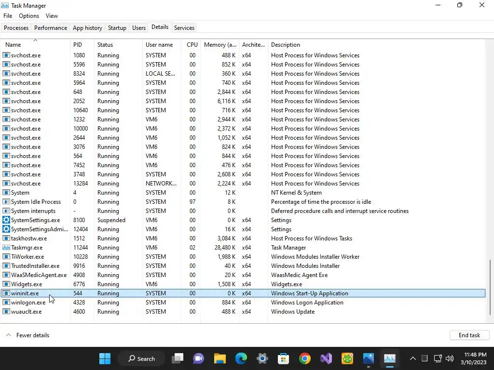Sort by the User name column
The height and width of the screenshot is (370, 494).
[x=162, y=45]
